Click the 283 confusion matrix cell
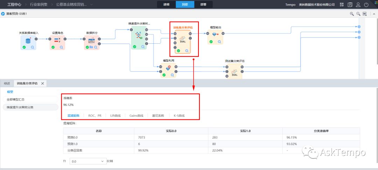 [245, 138]
